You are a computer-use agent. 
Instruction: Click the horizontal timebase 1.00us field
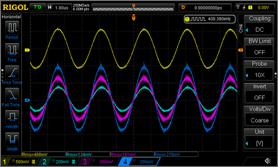tap(59, 8)
